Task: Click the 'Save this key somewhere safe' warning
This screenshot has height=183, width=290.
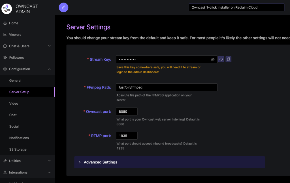Action: tap(159, 70)
